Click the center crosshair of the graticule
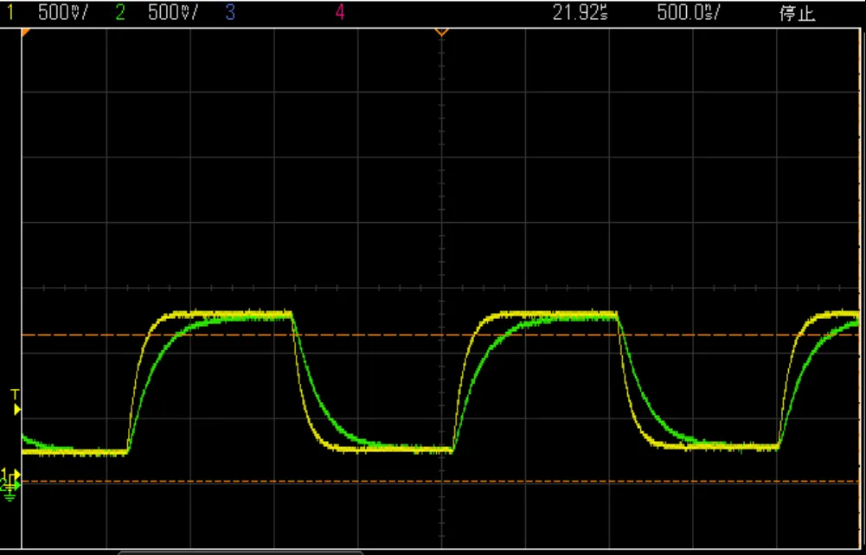The image size is (866, 555). point(441,287)
